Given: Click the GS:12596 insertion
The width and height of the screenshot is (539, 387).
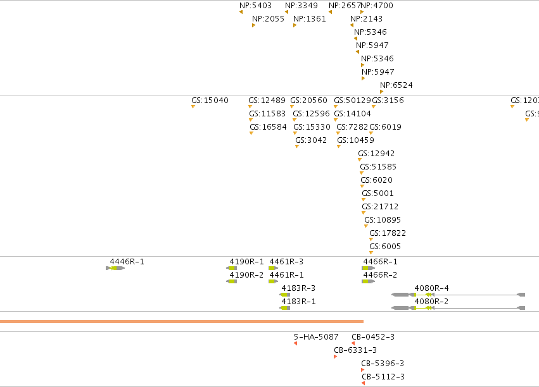Looking at the screenshot, I should tap(295, 120).
